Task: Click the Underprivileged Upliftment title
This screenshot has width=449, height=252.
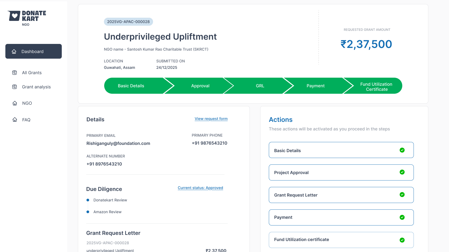Action: pos(160,37)
